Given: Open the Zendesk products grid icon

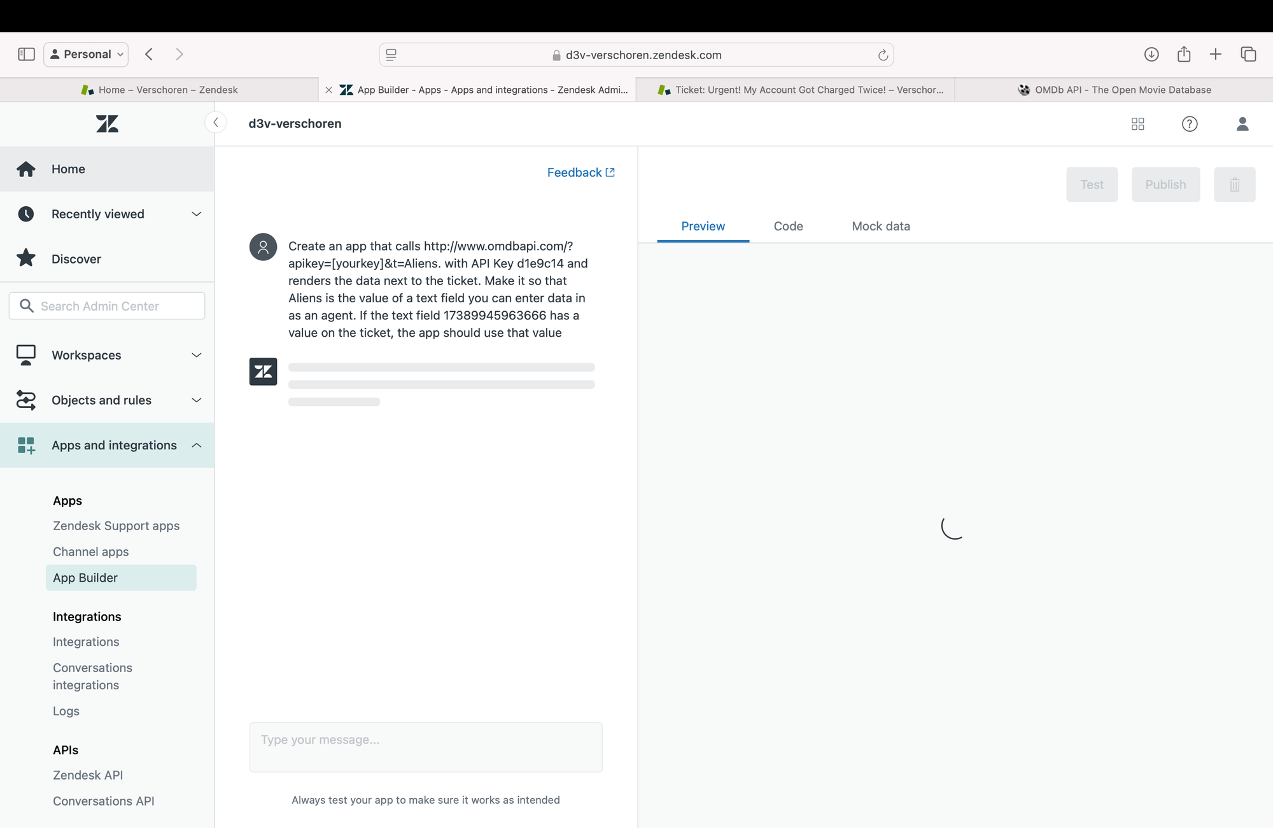Looking at the screenshot, I should pyautogui.click(x=1138, y=124).
